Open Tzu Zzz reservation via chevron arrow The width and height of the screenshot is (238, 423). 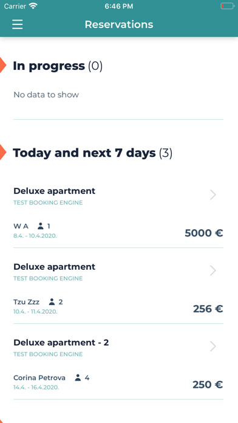pos(213,270)
